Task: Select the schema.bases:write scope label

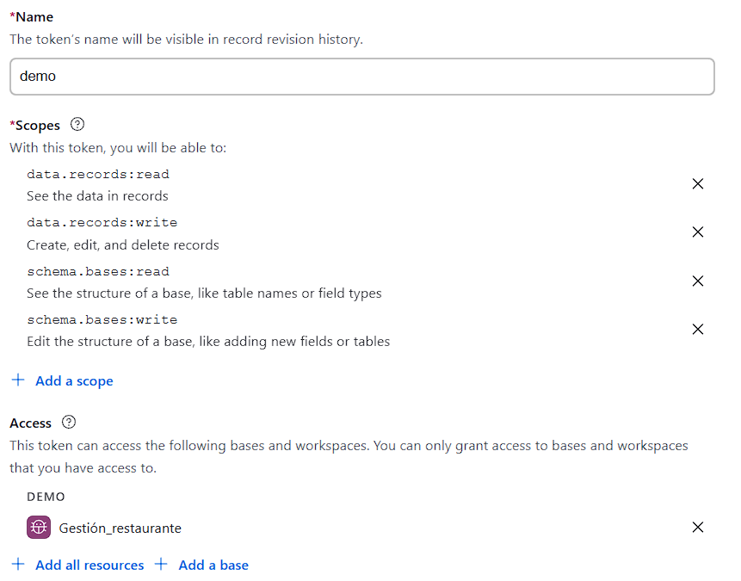Action: pos(102,319)
